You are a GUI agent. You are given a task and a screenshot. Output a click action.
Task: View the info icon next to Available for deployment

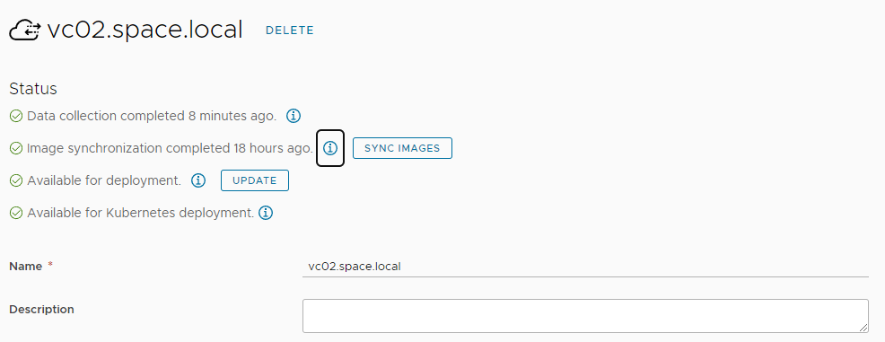[x=198, y=180]
